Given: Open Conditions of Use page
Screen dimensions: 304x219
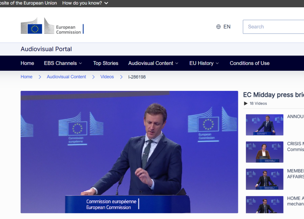Looking at the screenshot, I should [249, 63].
